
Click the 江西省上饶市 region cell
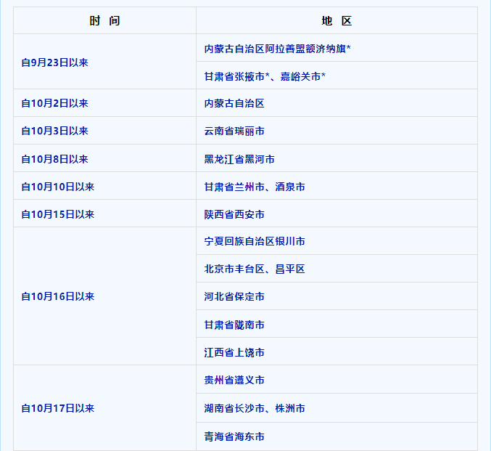[234, 352]
